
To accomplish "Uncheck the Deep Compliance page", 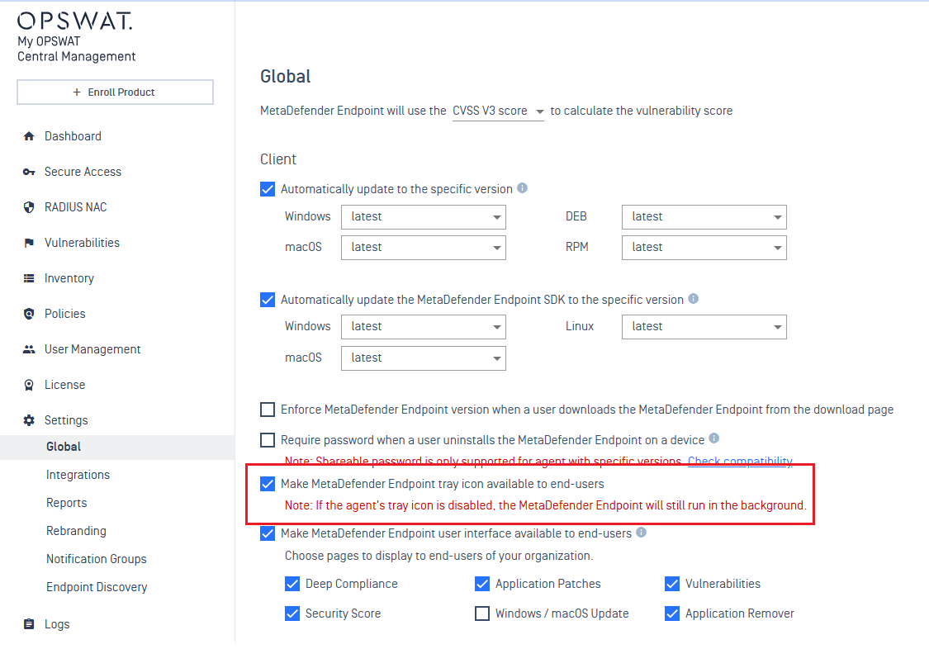I will [x=292, y=584].
